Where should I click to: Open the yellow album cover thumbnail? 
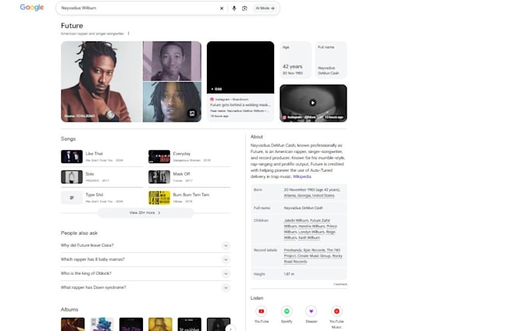160,324
